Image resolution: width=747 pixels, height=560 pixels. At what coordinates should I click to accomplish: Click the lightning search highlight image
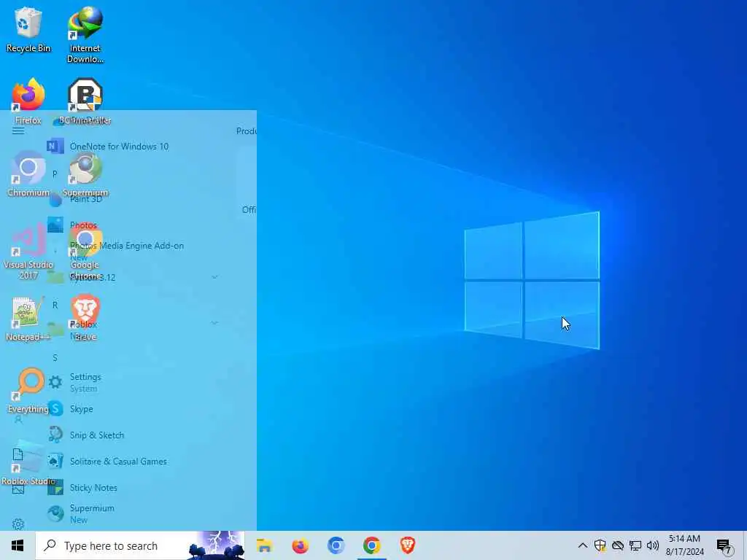(217, 545)
